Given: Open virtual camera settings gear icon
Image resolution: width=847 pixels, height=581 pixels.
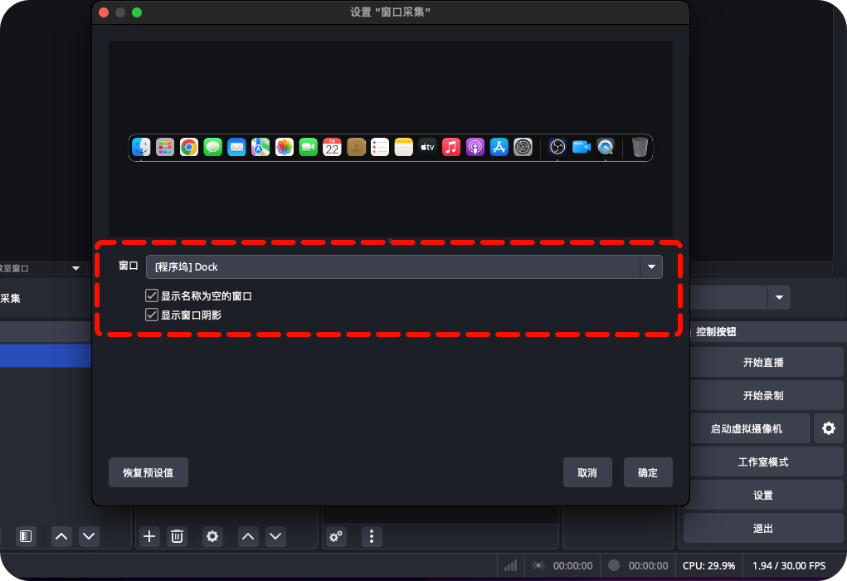Looking at the screenshot, I should tap(829, 428).
